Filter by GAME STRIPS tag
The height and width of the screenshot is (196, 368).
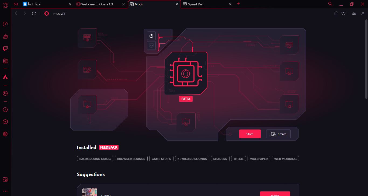[x=161, y=159]
